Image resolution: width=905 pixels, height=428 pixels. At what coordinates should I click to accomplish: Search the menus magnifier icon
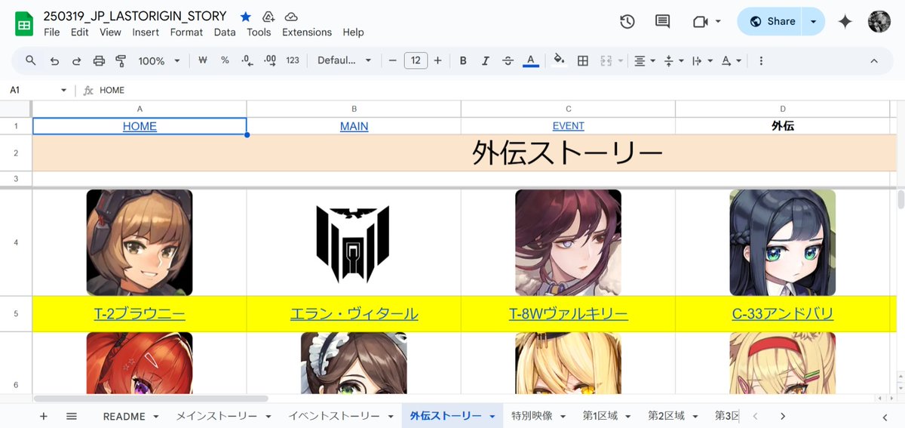(x=31, y=60)
